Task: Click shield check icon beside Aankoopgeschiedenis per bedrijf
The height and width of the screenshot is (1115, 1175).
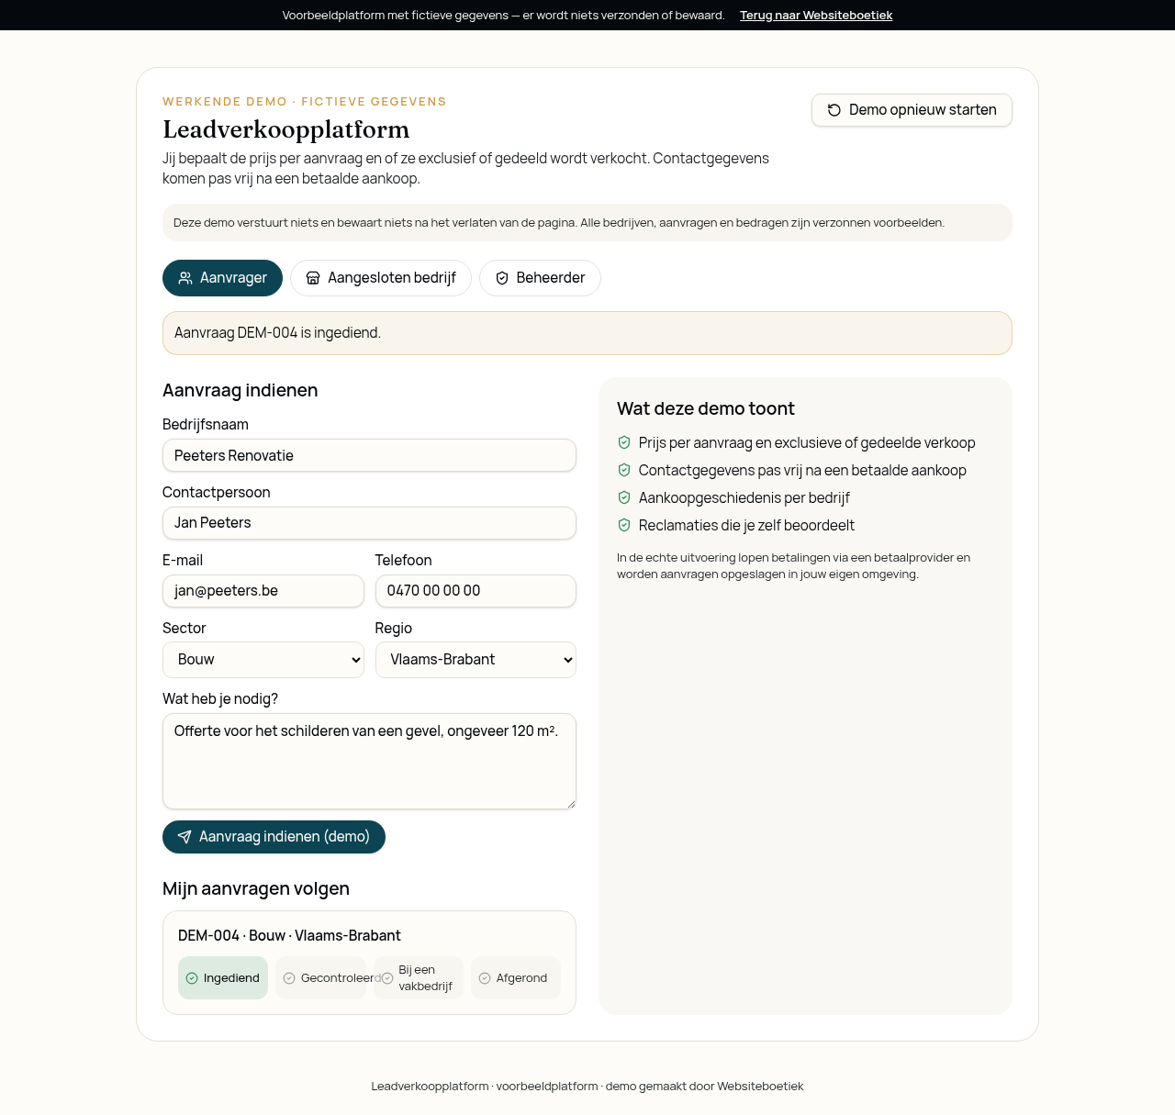Action: click(x=624, y=497)
